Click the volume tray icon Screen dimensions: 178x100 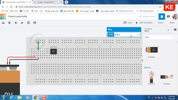162,97
